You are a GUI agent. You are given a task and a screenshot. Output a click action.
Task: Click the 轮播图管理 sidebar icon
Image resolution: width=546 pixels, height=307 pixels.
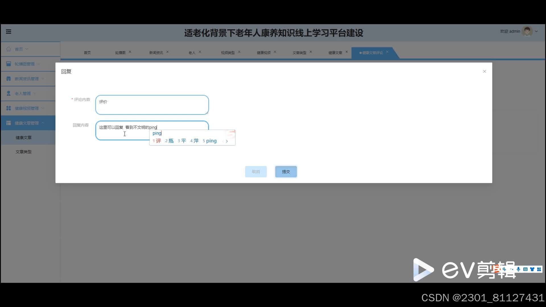[x=9, y=64]
